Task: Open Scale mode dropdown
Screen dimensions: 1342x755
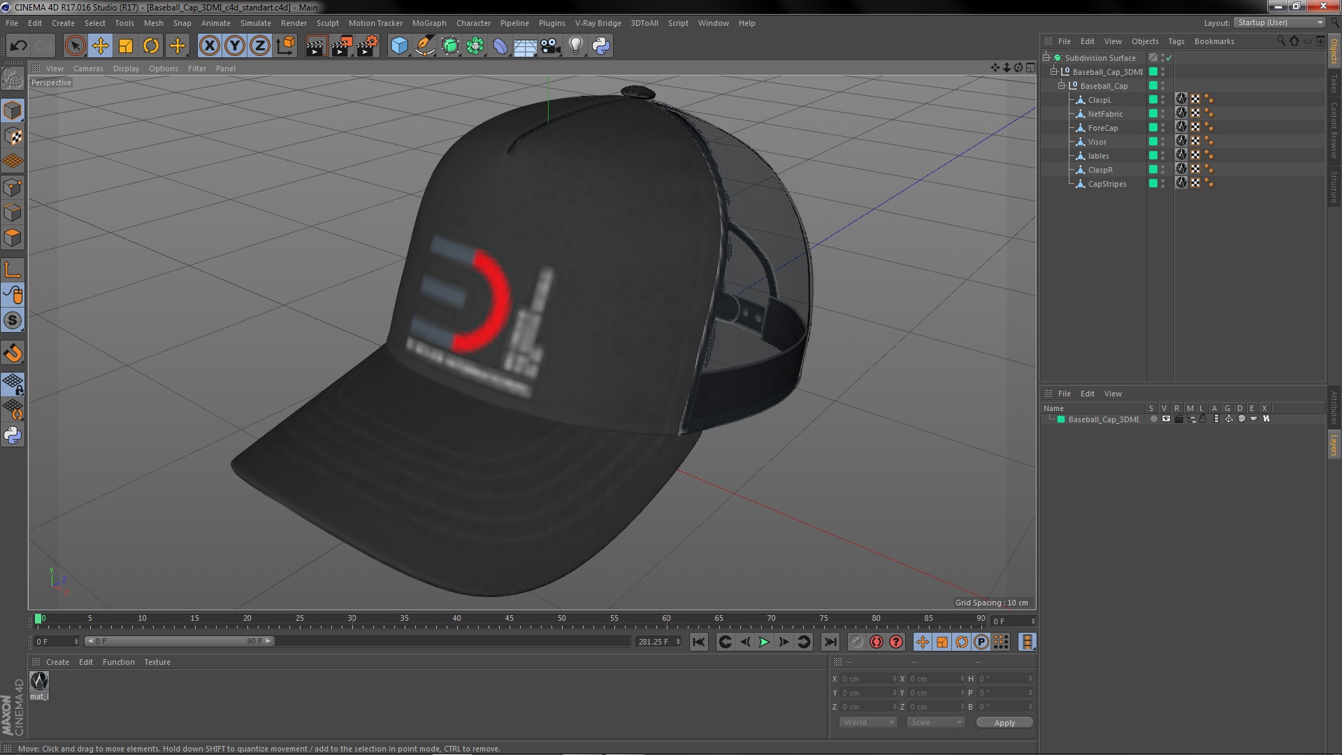Action: pyautogui.click(x=936, y=722)
